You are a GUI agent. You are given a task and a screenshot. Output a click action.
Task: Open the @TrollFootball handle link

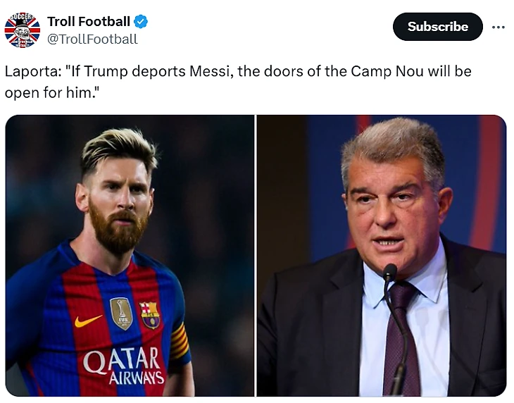92,39
